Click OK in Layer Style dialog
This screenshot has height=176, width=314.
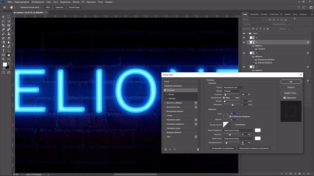[291, 82]
